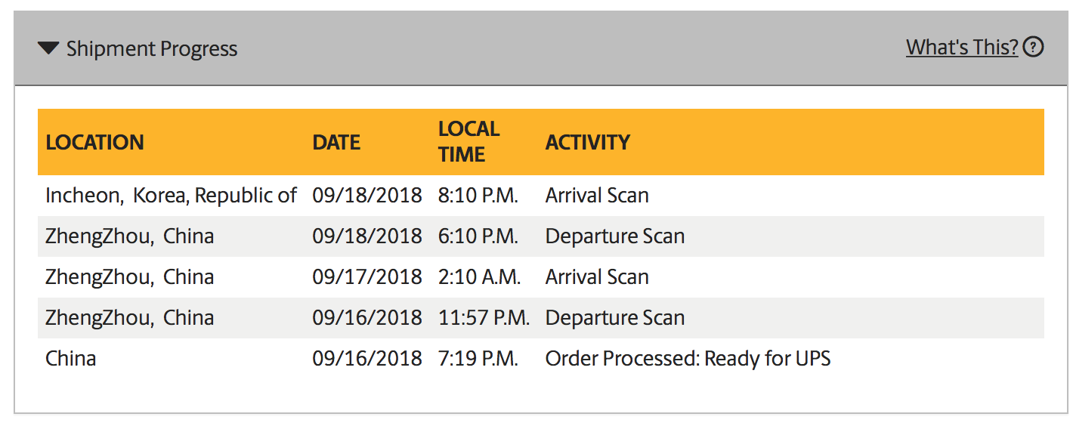Select the LOCAL TIME column header

[x=468, y=141]
